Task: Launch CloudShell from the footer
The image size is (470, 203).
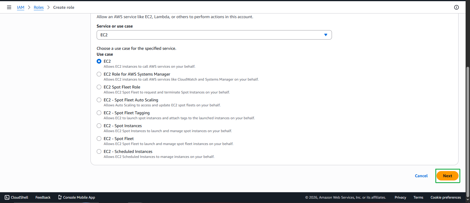Action: coord(16,197)
